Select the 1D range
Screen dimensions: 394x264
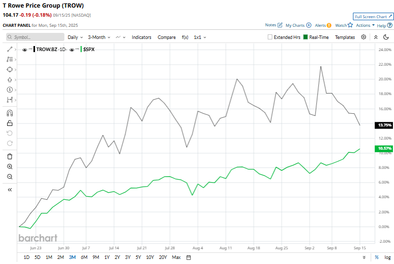(x=26, y=257)
